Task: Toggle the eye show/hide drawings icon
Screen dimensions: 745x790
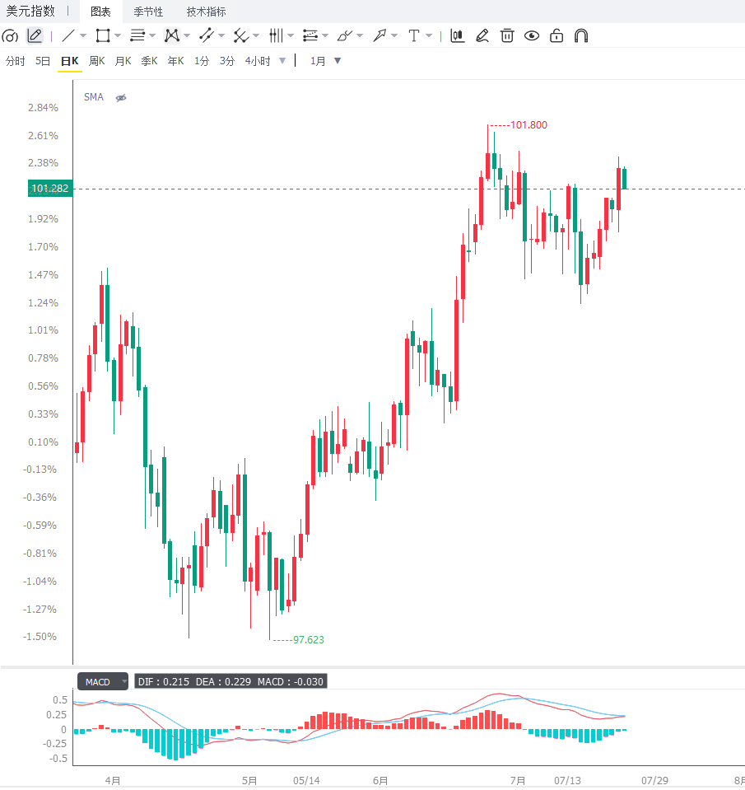Action: click(x=532, y=35)
